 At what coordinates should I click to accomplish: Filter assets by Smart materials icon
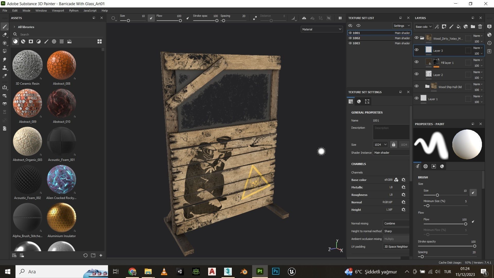pos(23,41)
